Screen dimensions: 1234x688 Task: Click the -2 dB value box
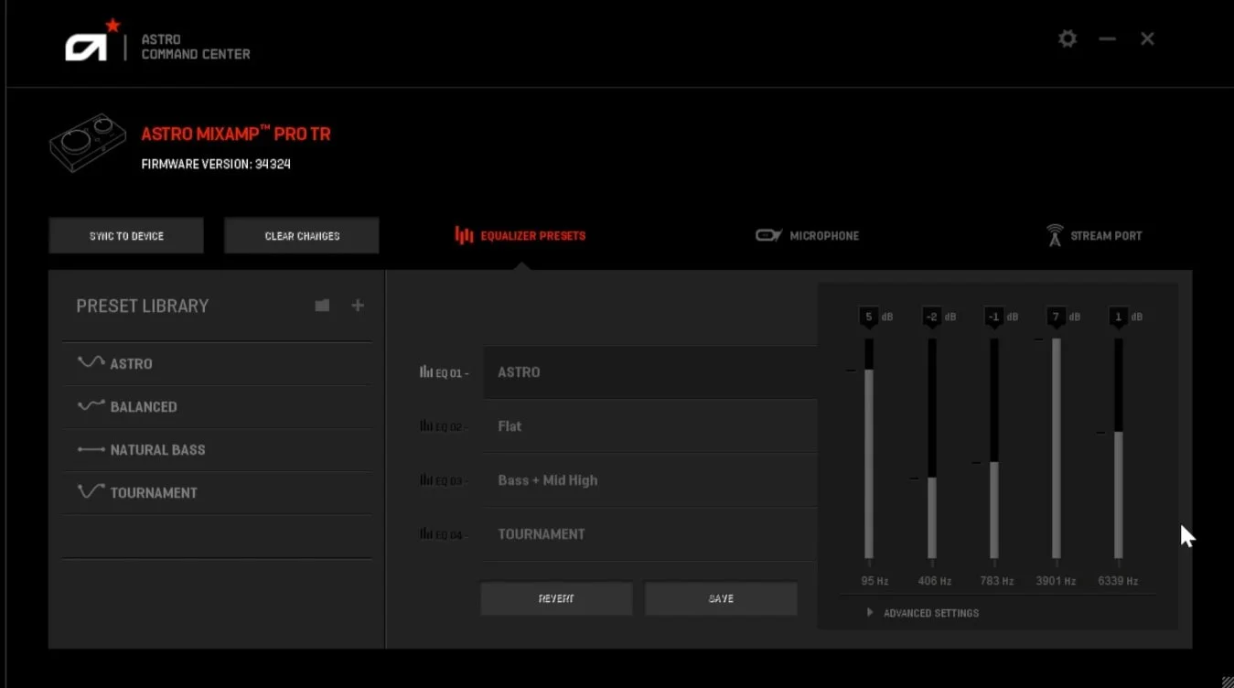(x=931, y=317)
